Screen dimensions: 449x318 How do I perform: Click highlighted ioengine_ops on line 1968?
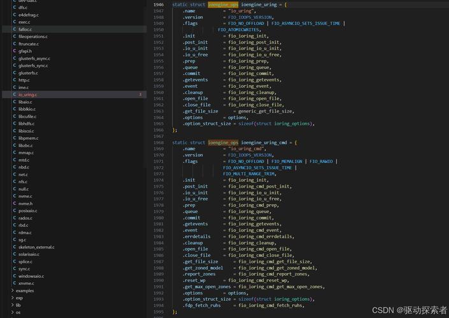point(223,142)
